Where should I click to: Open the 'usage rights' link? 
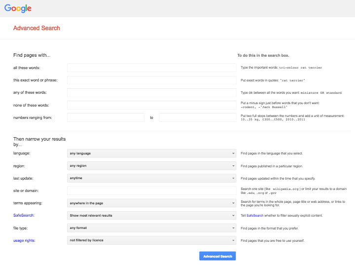25,240
